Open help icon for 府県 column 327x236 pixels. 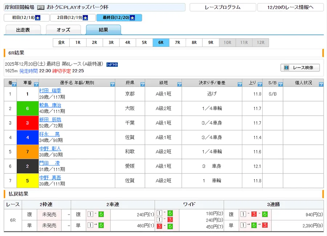(x=142, y=84)
